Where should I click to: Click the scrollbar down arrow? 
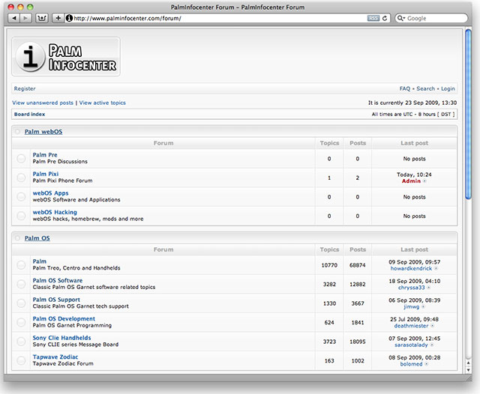click(468, 370)
